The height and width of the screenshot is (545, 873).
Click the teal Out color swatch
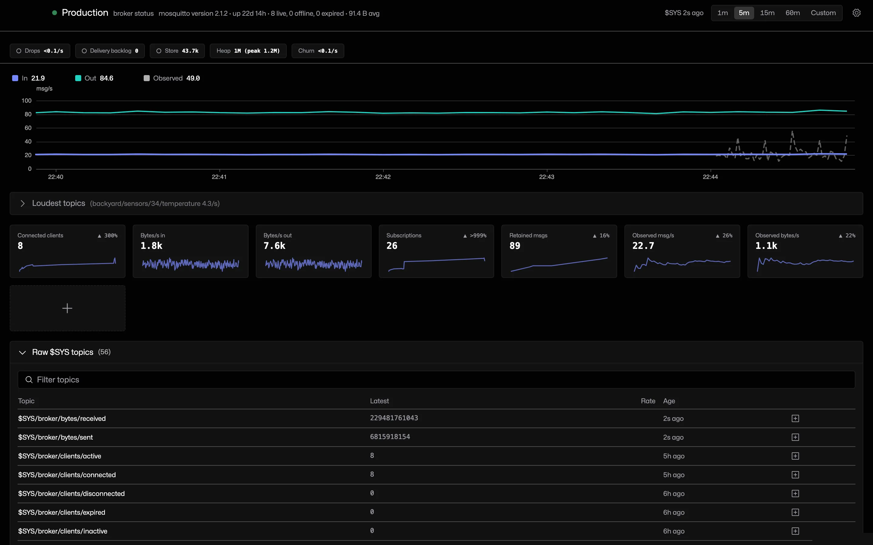[x=78, y=78]
